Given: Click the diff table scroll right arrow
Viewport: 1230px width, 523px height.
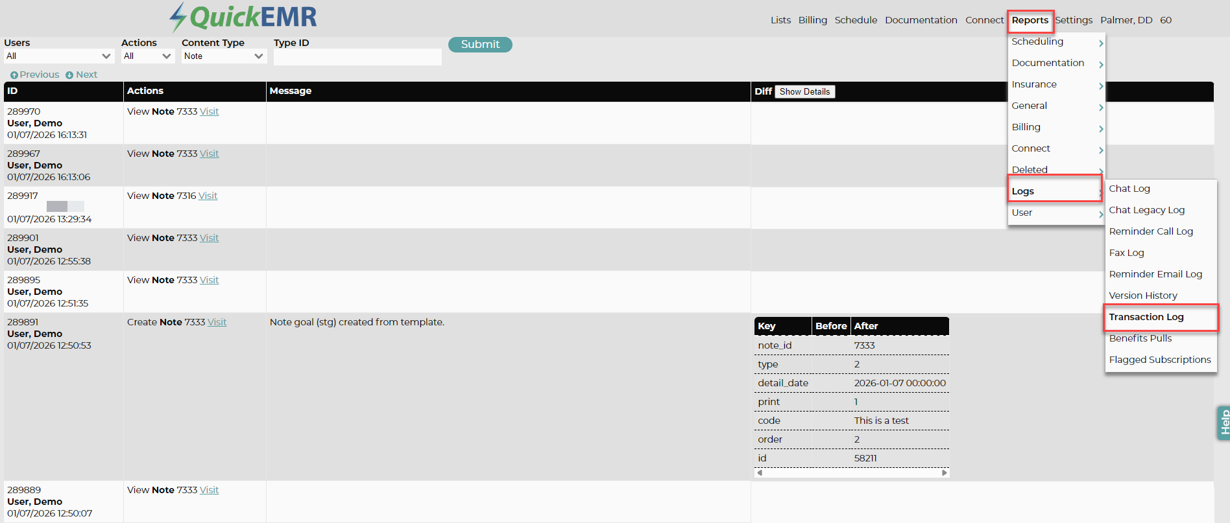Looking at the screenshot, I should 945,472.
